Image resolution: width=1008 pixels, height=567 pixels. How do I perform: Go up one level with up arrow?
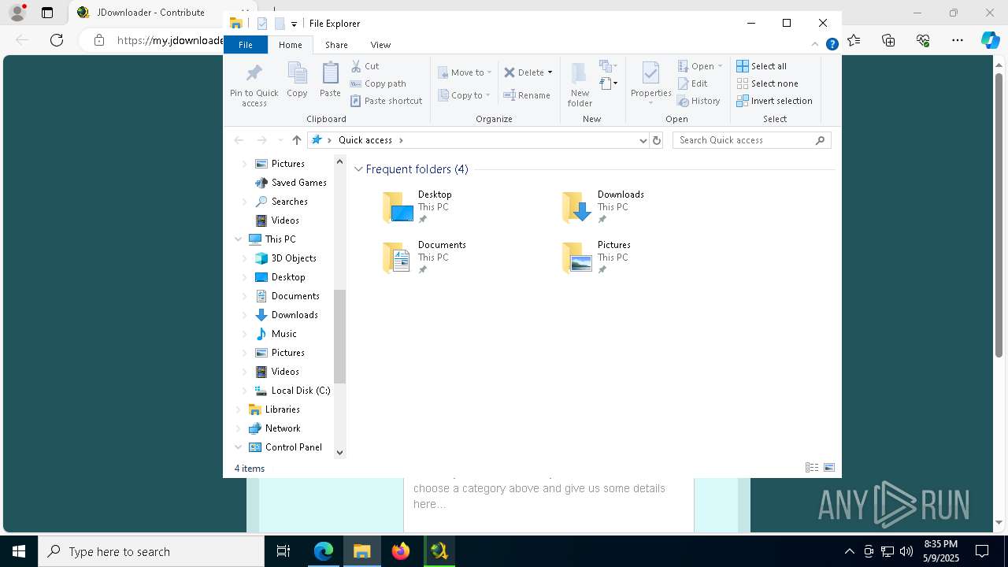[x=297, y=140]
